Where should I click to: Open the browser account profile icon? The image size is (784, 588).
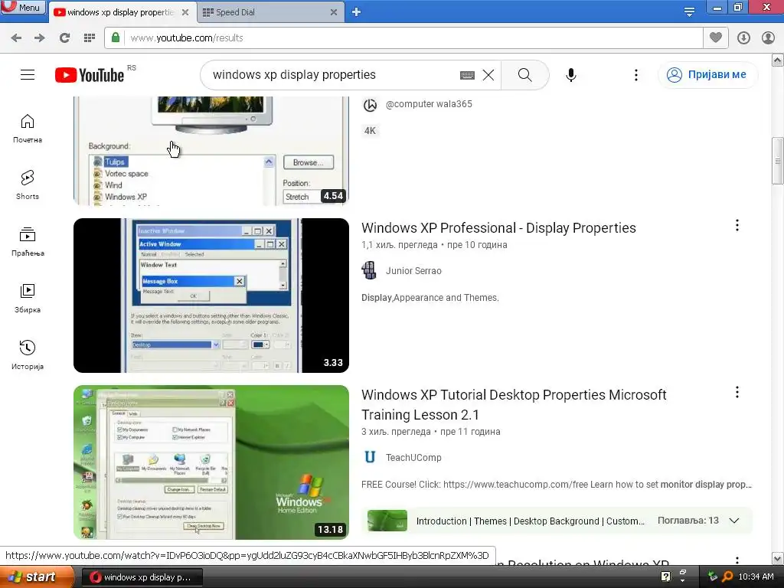click(x=768, y=38)
